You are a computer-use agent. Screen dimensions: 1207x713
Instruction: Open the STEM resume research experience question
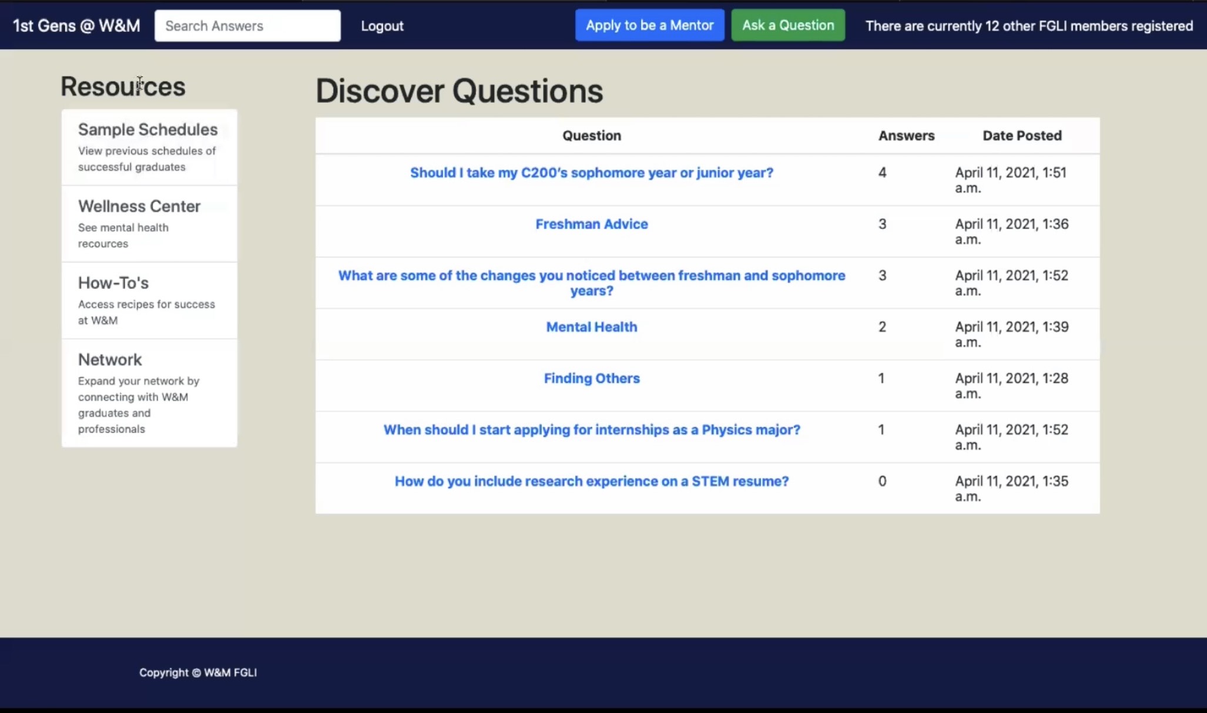click(x=591, y=481)
